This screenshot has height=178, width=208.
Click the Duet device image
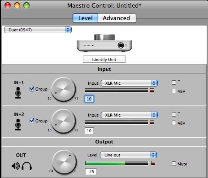coord(104,43)
